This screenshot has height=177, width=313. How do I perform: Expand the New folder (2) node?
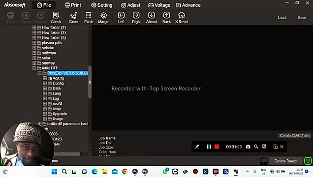(x=34, y=28)
